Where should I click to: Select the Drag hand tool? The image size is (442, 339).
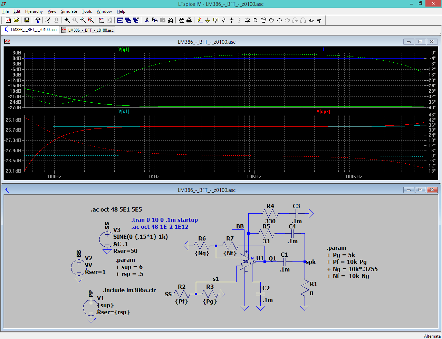(271, 20)
